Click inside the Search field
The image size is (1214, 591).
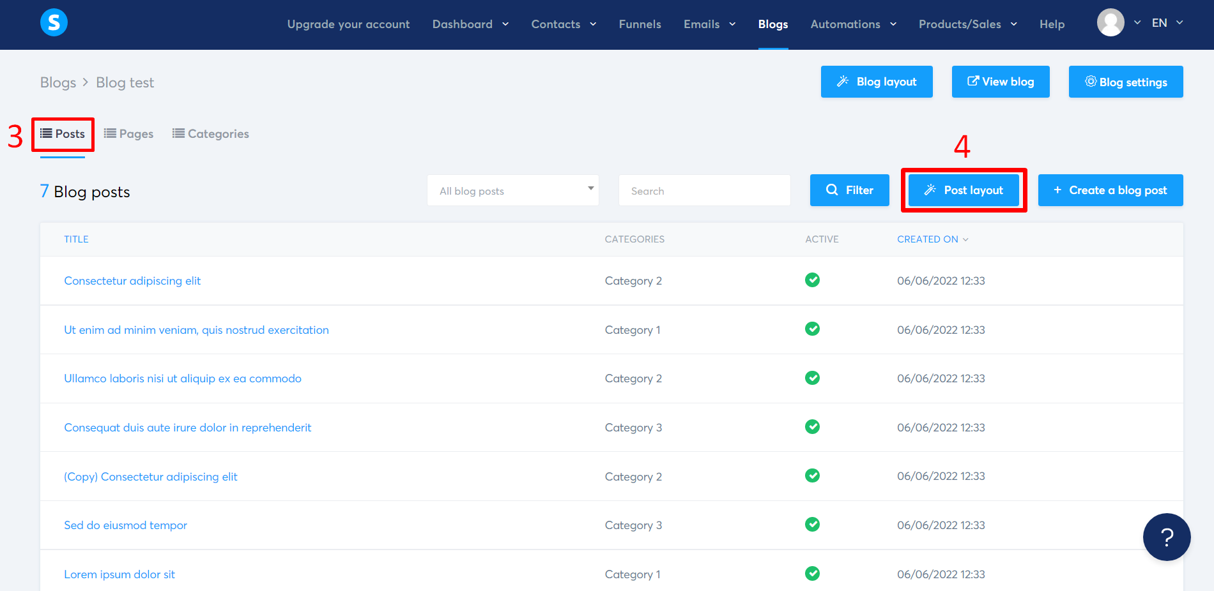(703, 190)
